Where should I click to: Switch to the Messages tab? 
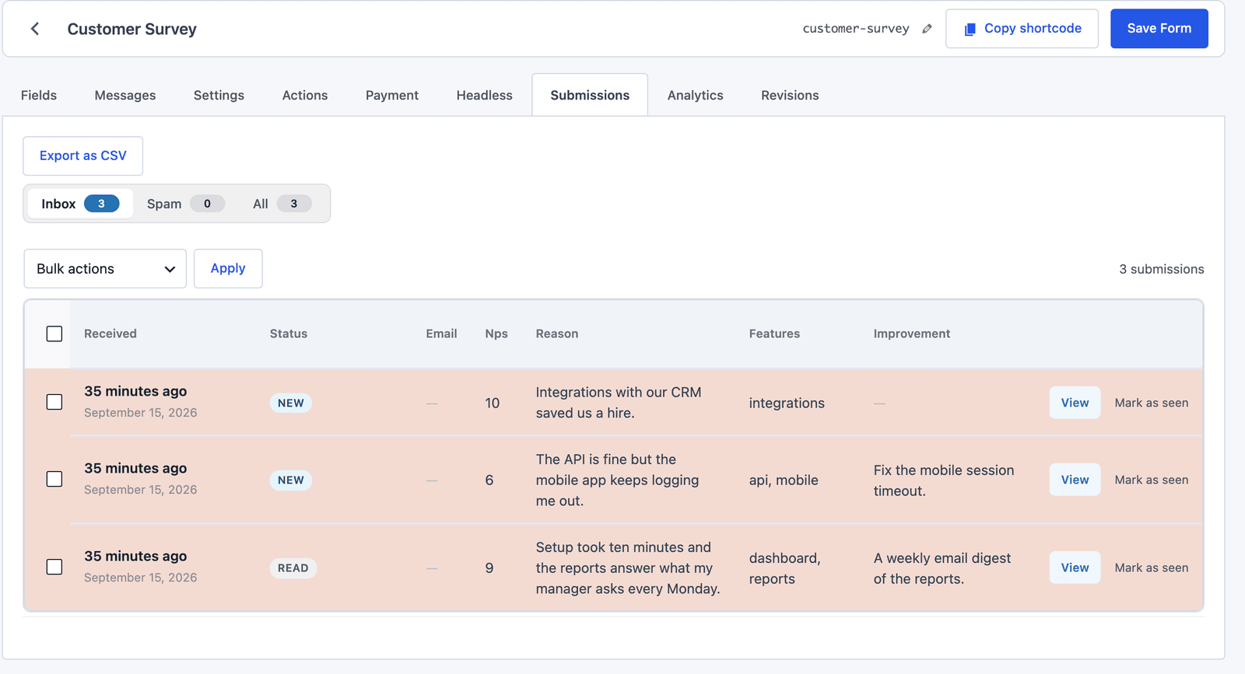pyautogui.click(x=125, y=95)
